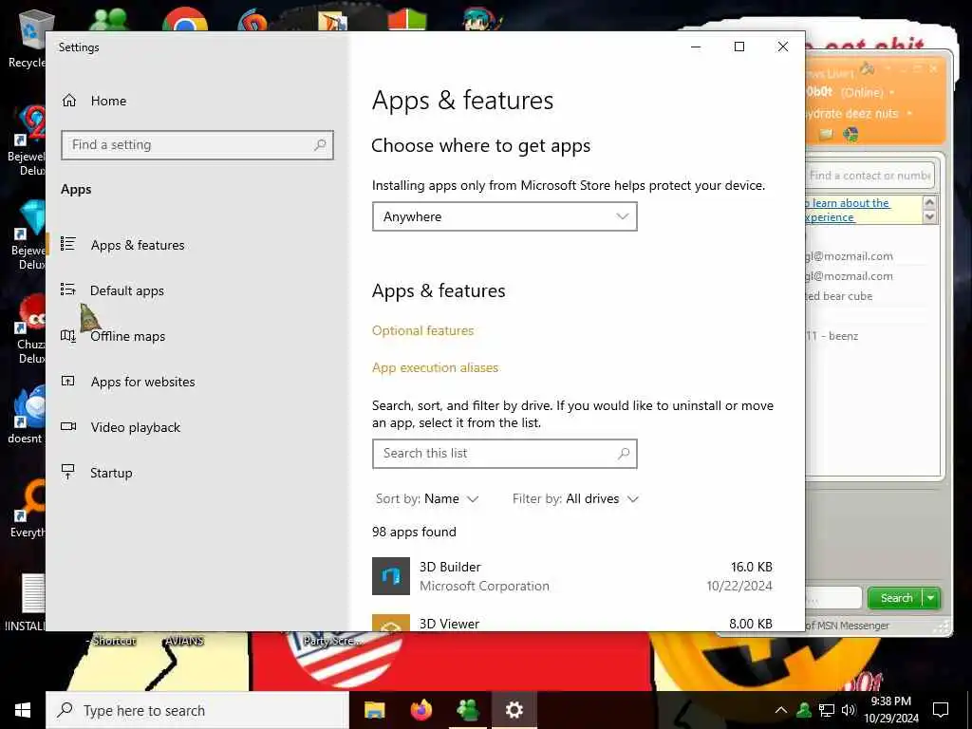
Task: Click Type here to search taskbar box
Action: click(x=197, y=710)
